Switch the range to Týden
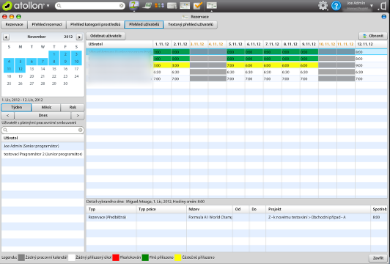Image resolution: width=390 pixels, height=264 pixels. [16, 107]
